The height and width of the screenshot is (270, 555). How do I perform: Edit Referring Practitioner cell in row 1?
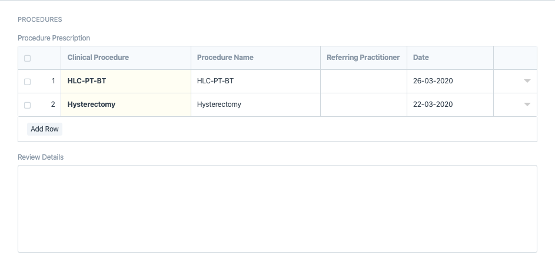[x=363, y=81]
